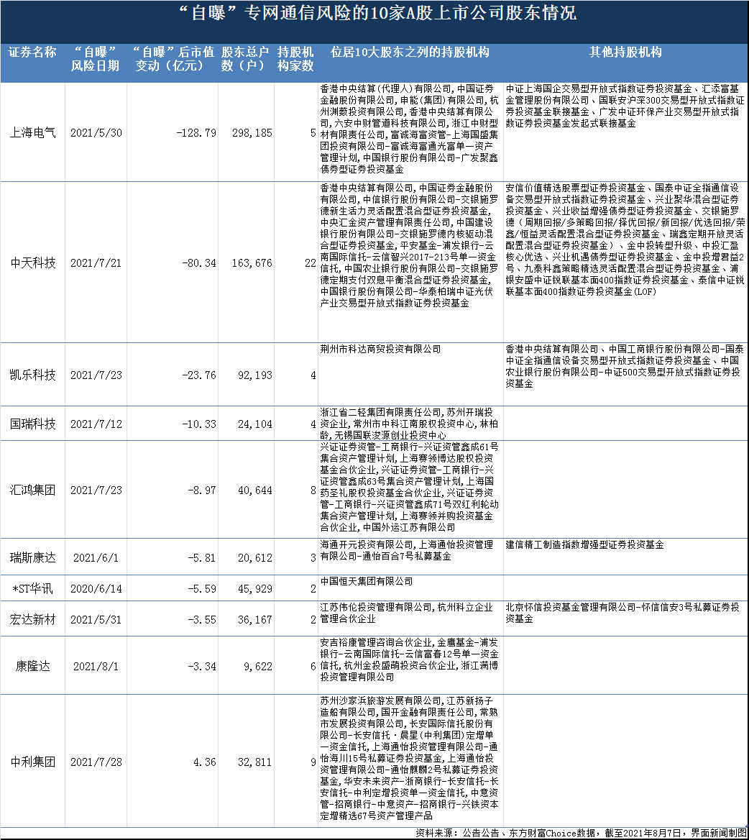Click shareholder count 36,167
Image resolution: width=749 pixels, height=840 pixels.
[255, 620]
